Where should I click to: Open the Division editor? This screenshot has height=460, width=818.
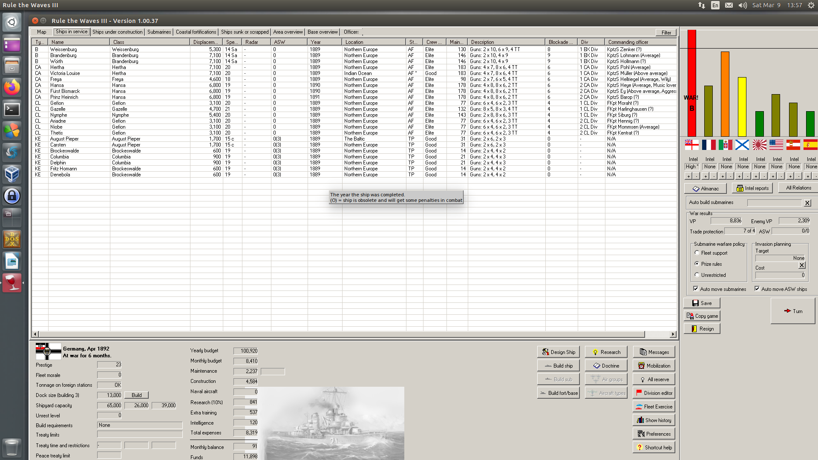pyautogui.click(x=654, y=393)
